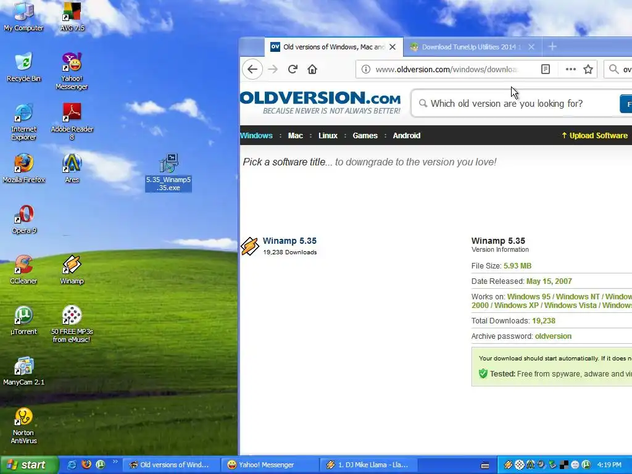Click the OLDVERSION.com logo
The height and width of the screenshot is (474, 632).
pyautogui.click(x=320, y=102)
